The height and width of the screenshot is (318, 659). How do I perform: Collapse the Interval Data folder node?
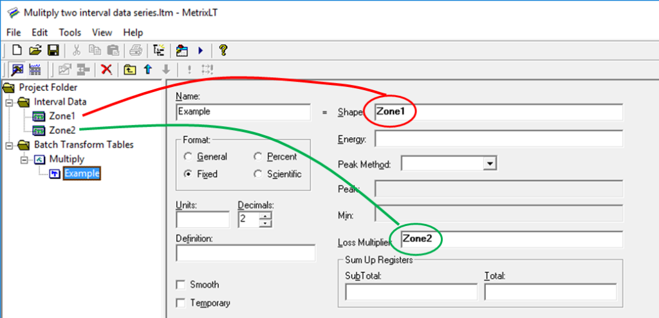pos(10,102)
